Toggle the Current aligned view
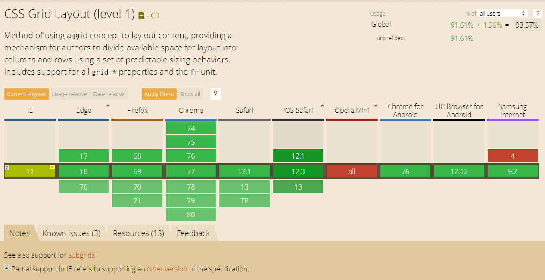The image size is (545, 280). (x=26, y=93)
